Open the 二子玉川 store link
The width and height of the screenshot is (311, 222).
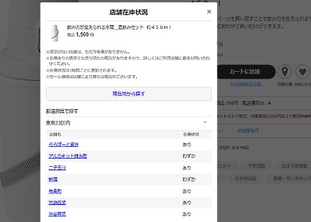pos(57,168)
